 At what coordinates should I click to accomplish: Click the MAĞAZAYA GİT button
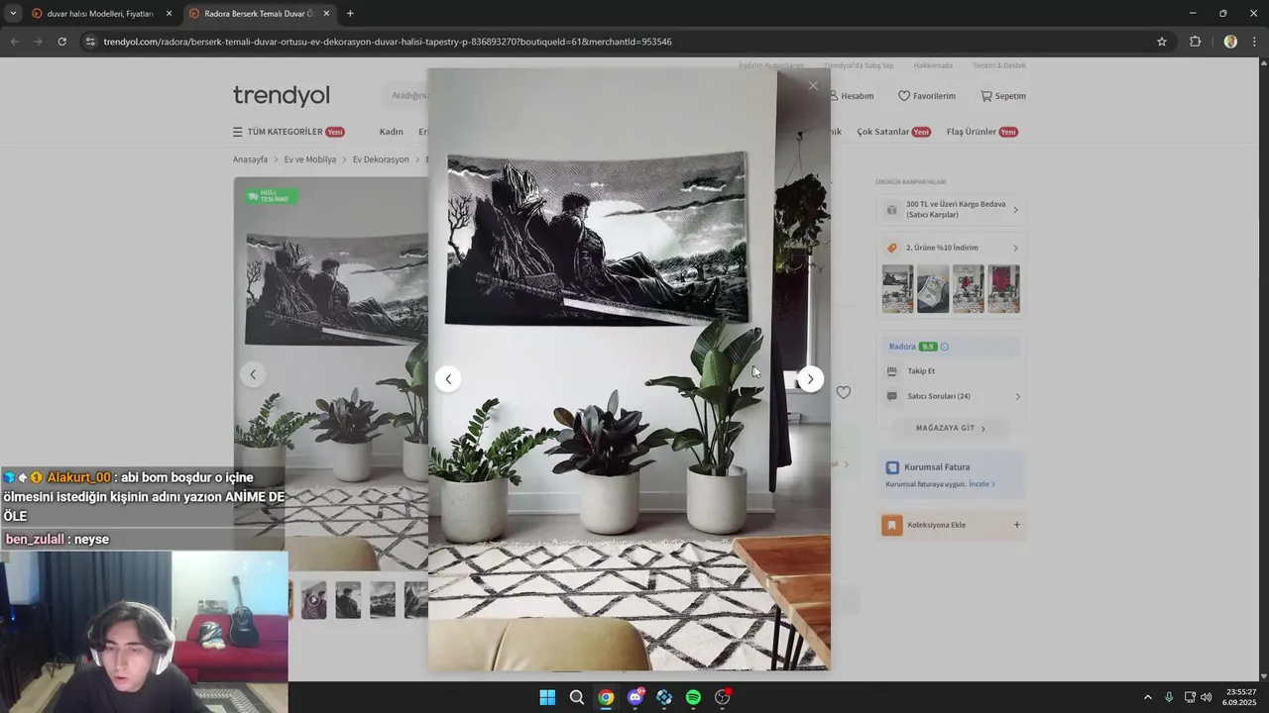[x=951, y=428]
